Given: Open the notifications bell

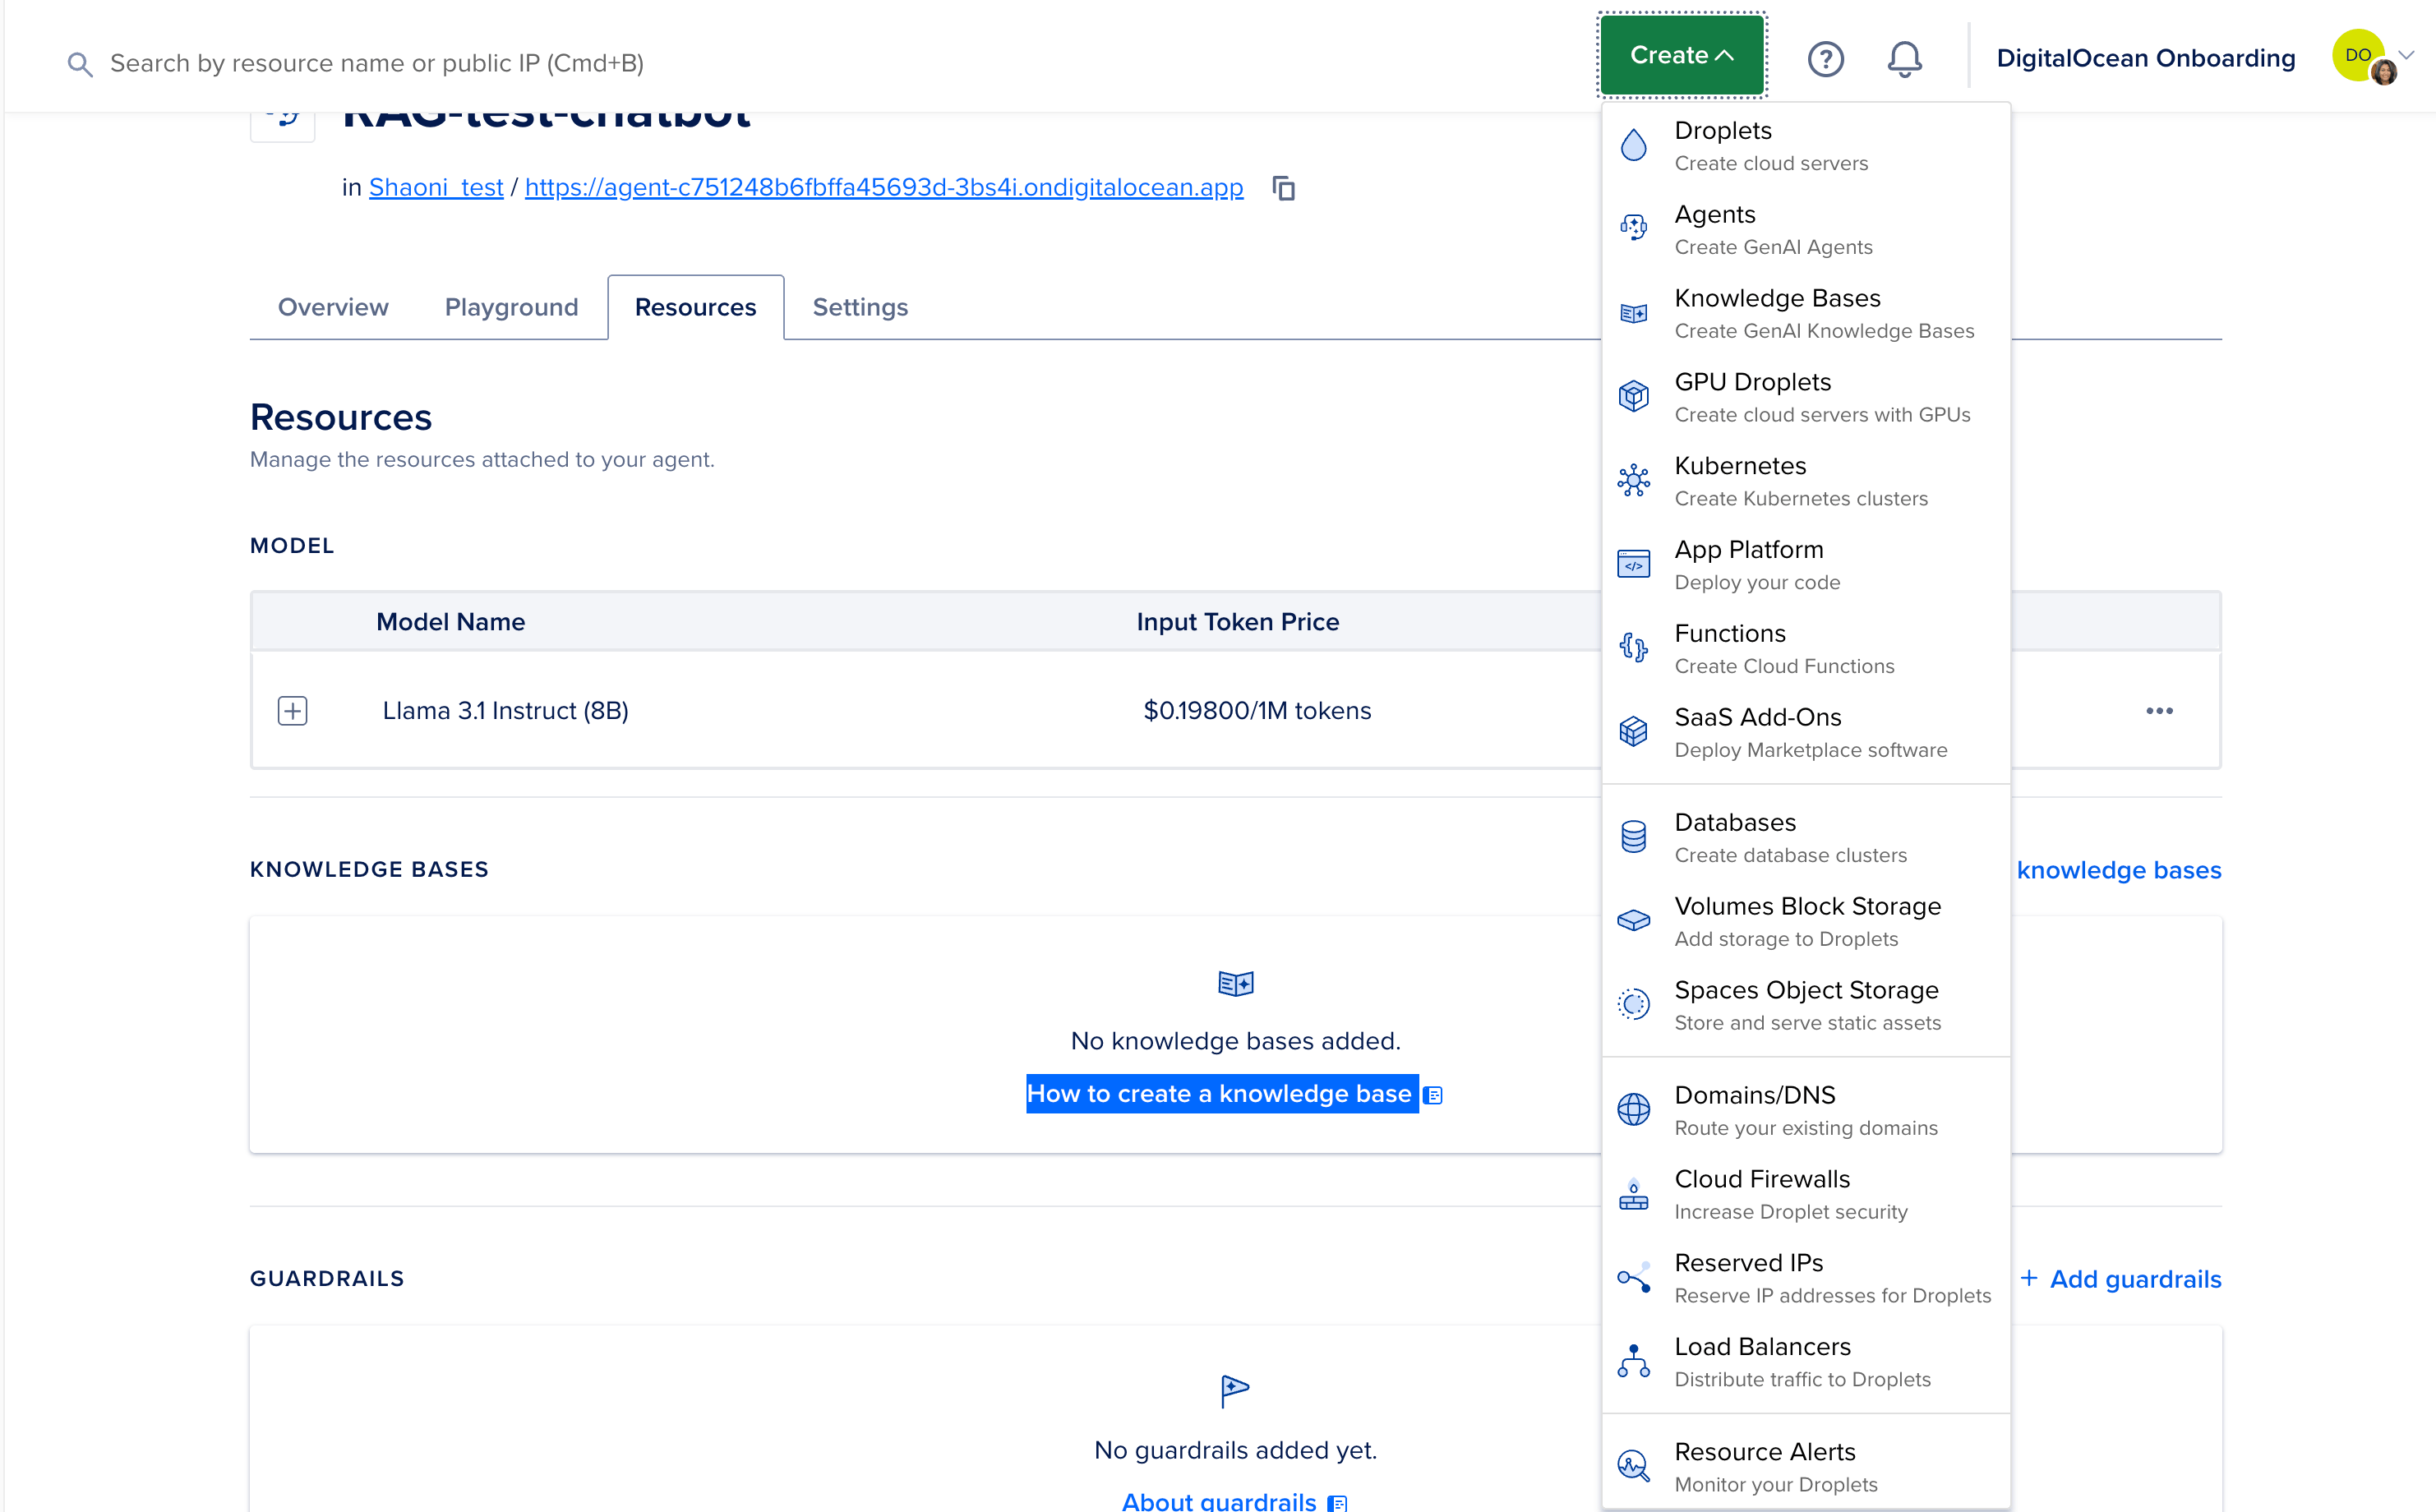Looking at the screenshot, I should (1904, 59).
